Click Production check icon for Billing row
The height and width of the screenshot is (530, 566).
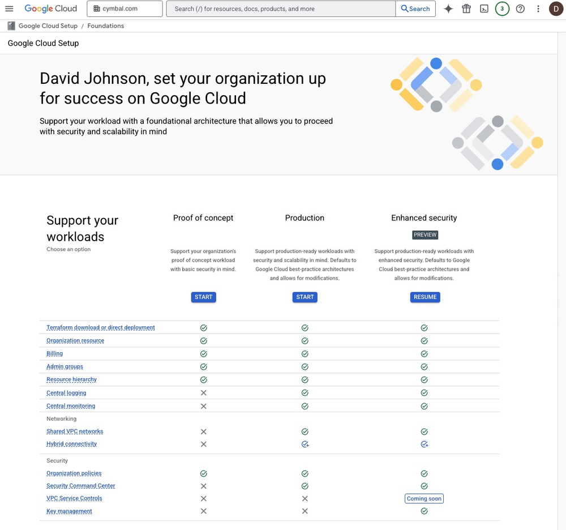305,354
